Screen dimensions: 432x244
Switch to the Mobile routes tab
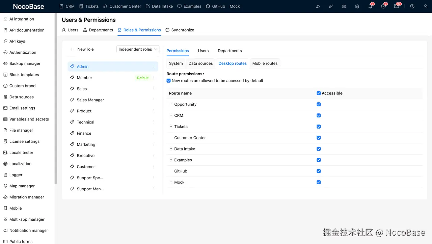[265, 63]
